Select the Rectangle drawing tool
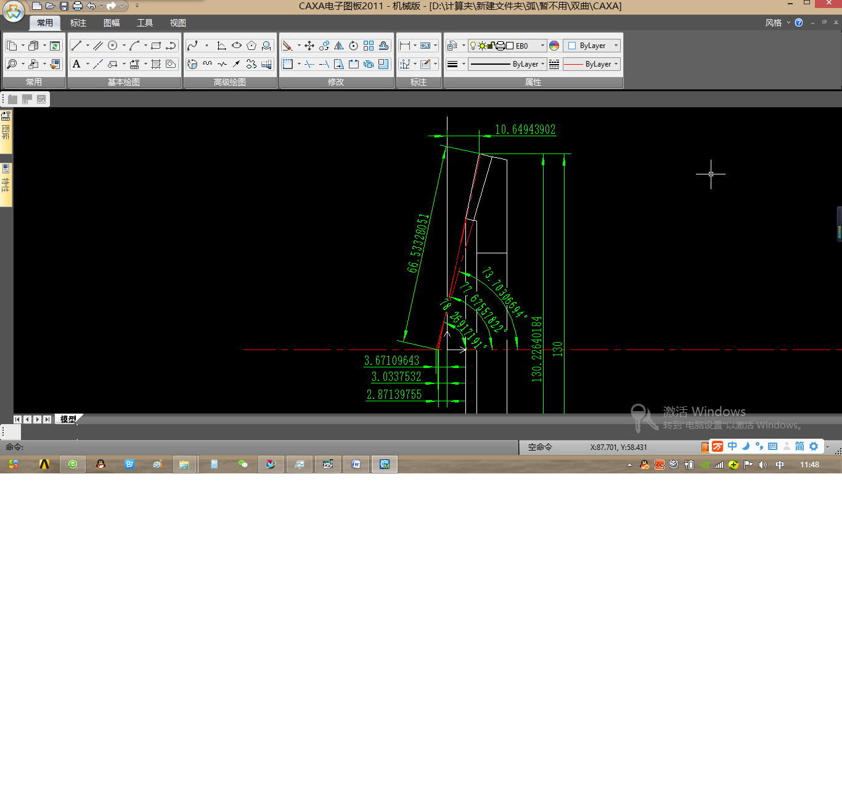 tap(156, 46)
